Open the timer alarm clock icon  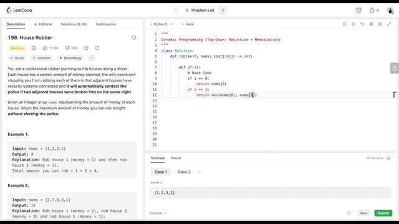[359, 10]
